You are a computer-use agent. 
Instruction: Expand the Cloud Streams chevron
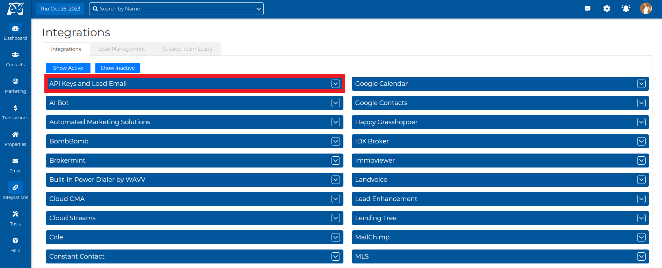click(x=336, y=218)
